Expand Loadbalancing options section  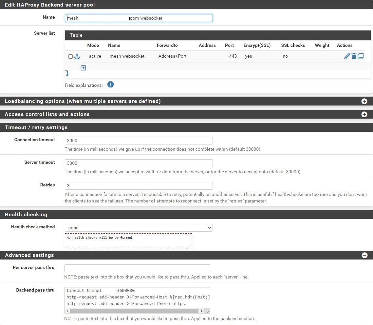(x=364, y=101)
